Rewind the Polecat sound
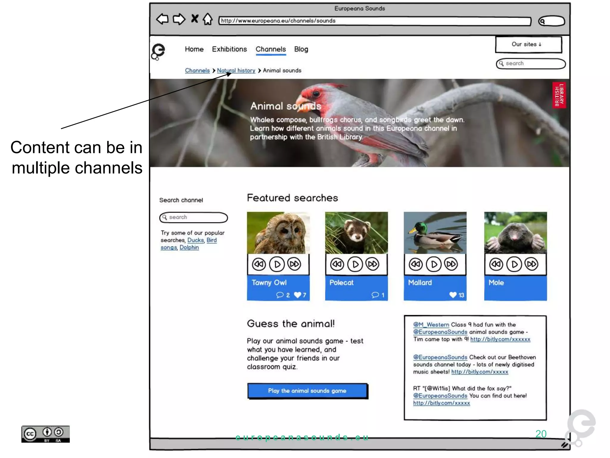The height and width of the screenshot is (458, 610). pos(337,264)
